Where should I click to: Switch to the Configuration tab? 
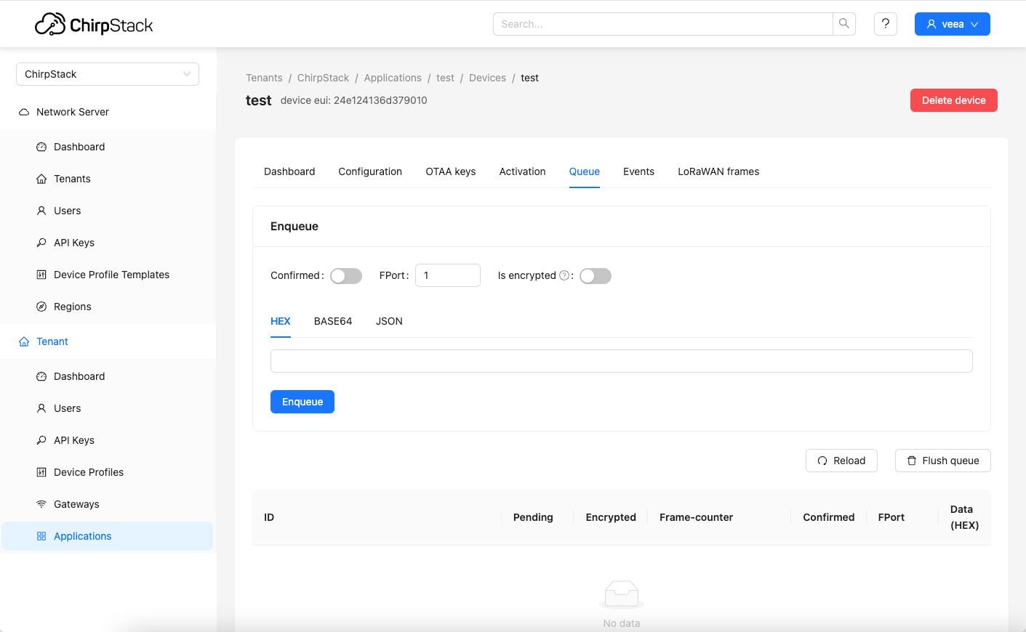tap(370, 171)
